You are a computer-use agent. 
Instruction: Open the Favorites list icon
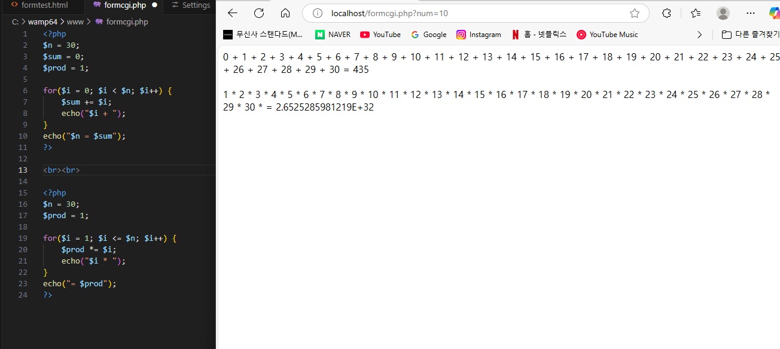click(x=694, y=13)
